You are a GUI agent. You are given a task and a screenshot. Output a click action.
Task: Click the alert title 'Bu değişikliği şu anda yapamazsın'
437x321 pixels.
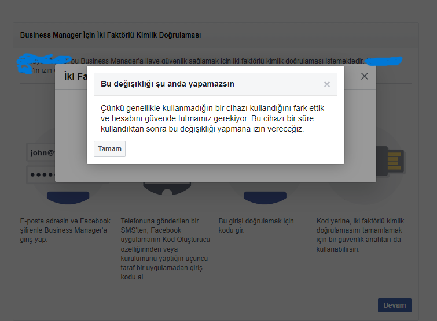(167, 84)
